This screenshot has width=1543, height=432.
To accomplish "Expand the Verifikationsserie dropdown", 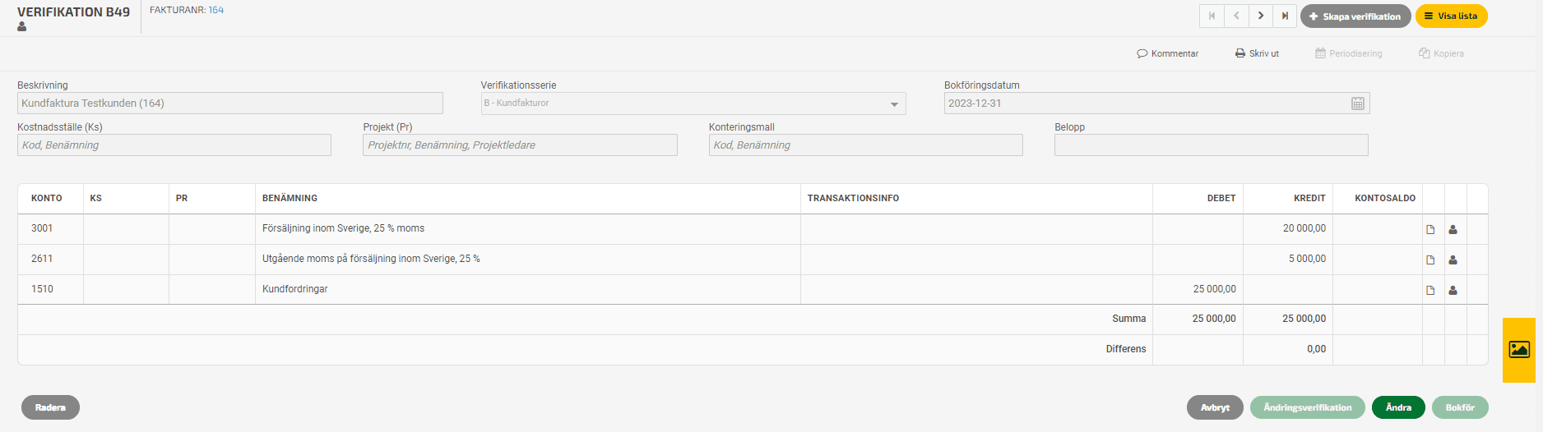I will 894,103.
